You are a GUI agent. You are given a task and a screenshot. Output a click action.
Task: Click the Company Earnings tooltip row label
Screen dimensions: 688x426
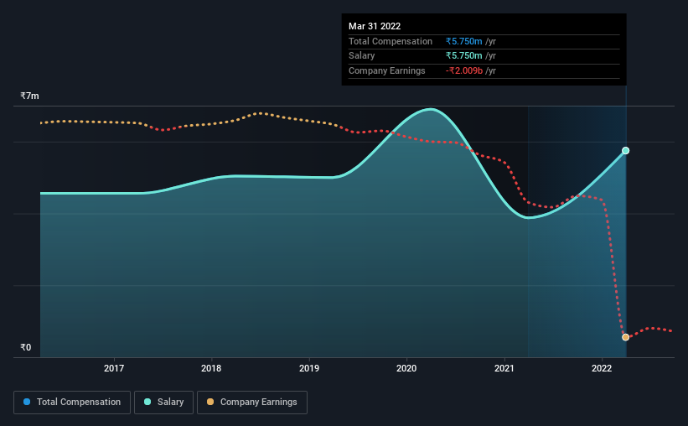coord(386,70)
